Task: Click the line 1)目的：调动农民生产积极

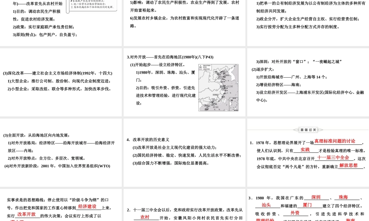Action: click(x=37, y=11)
